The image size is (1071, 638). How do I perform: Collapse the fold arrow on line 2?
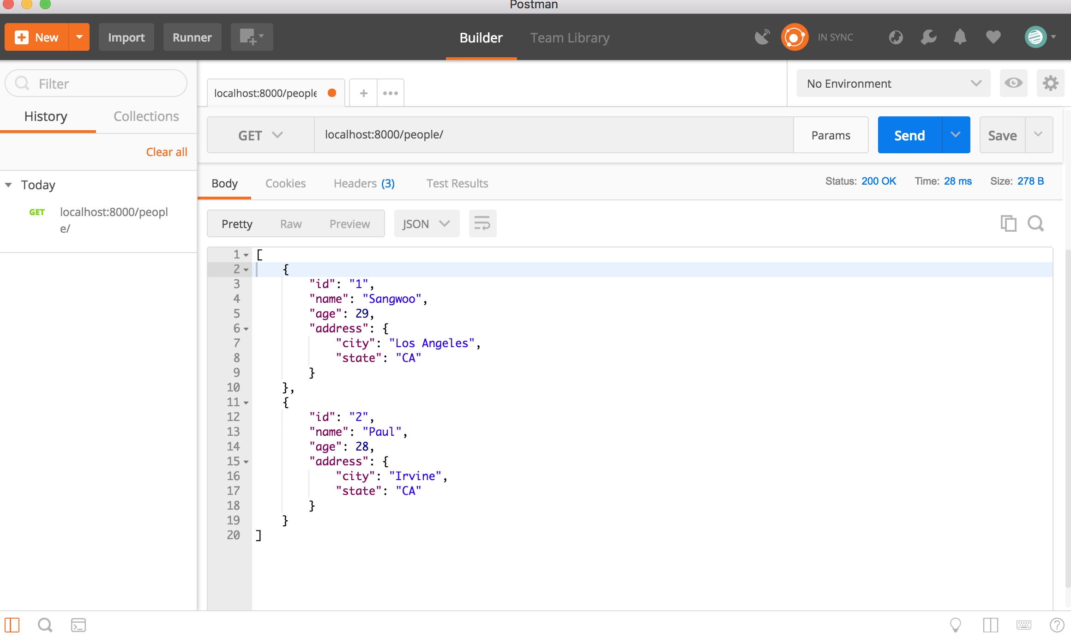(x=246, y=270)
